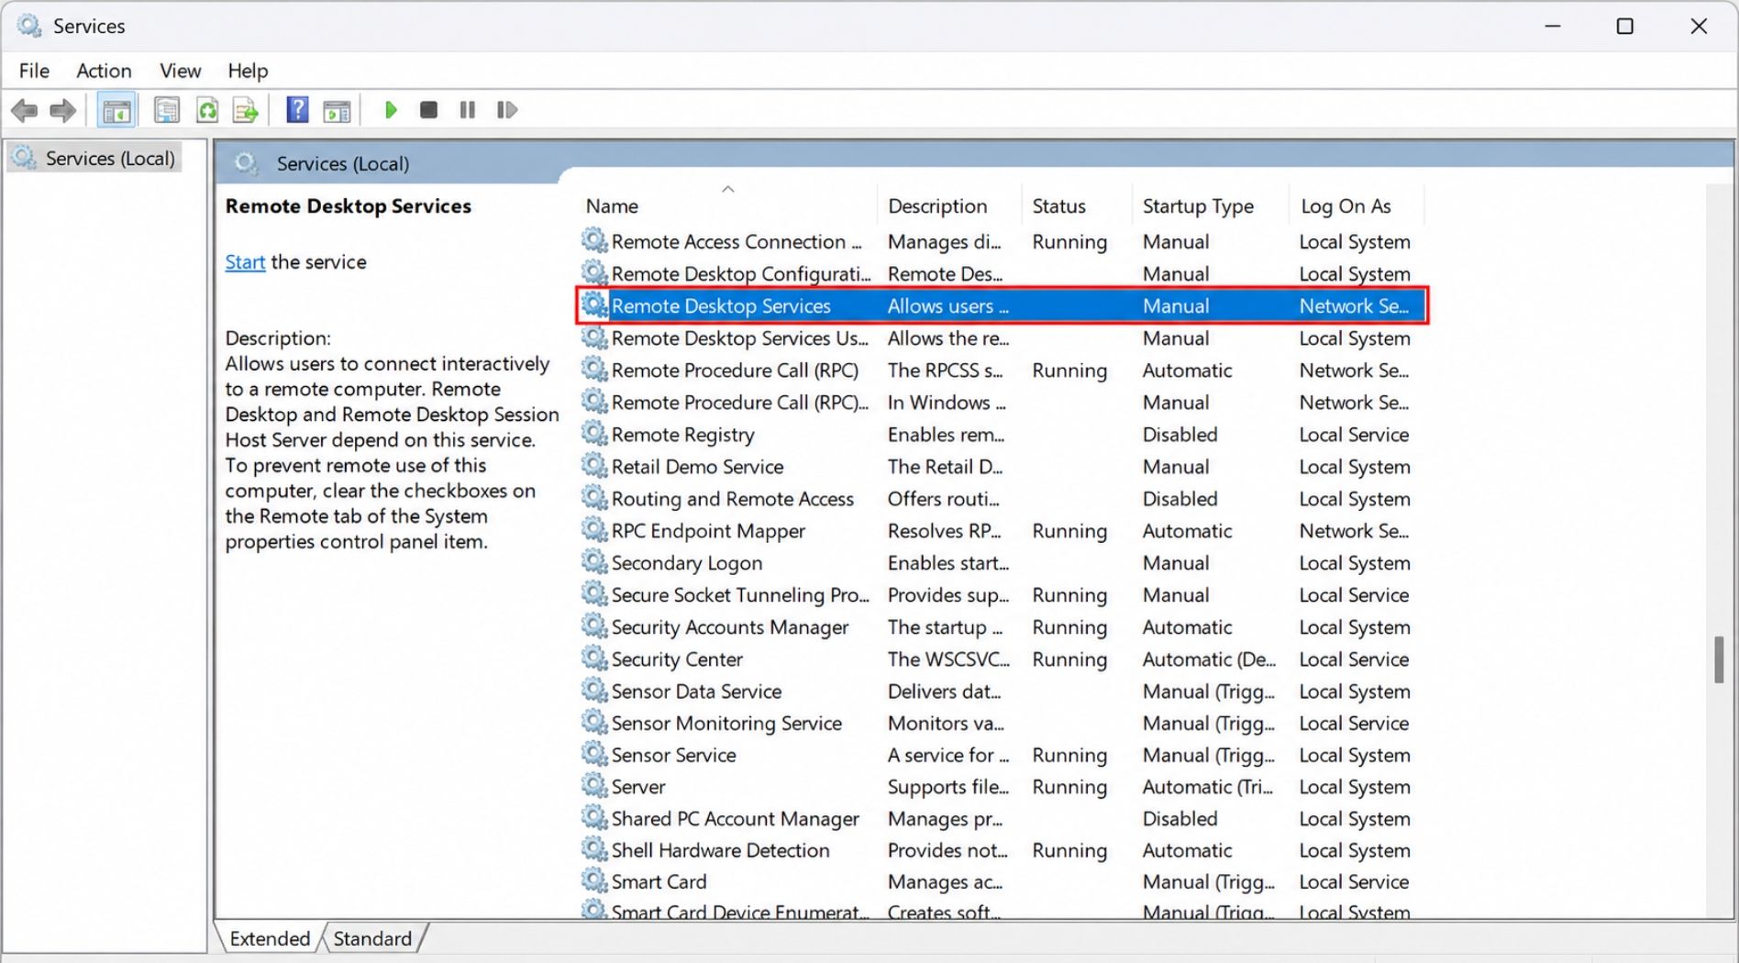This screenshot has height=963, width=1739.
Task: Click gear icon of Server service row
Action: point(594,785)
